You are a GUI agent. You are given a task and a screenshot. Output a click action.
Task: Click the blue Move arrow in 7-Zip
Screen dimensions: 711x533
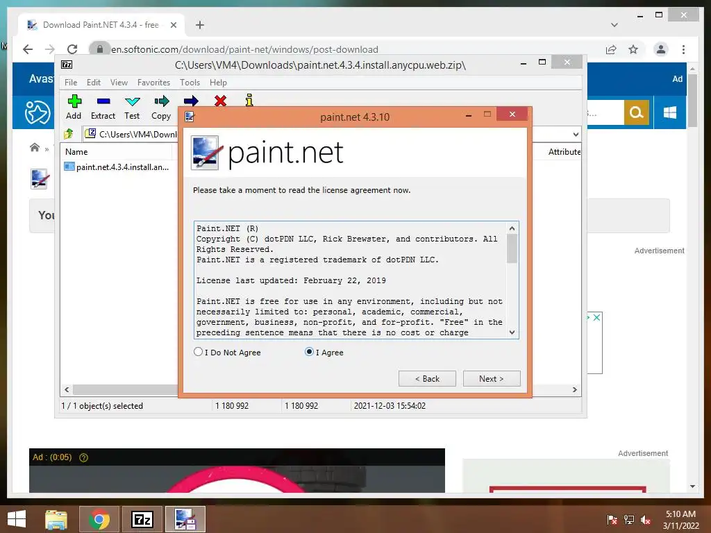point(191,101)
